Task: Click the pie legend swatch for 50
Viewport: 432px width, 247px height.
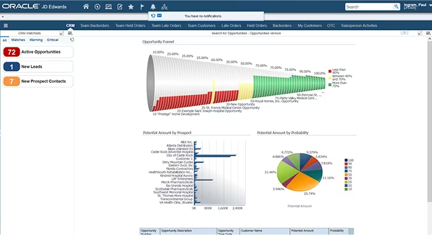Action: tap(346, 175)
